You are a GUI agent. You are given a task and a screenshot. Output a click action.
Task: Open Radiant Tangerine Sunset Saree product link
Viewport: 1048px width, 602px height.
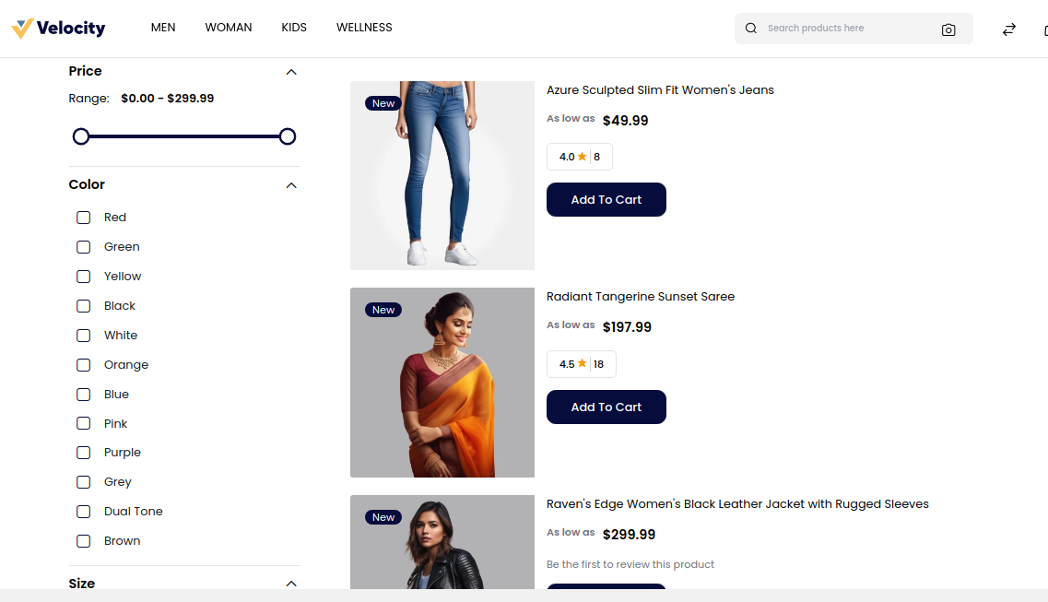(641, 297)
